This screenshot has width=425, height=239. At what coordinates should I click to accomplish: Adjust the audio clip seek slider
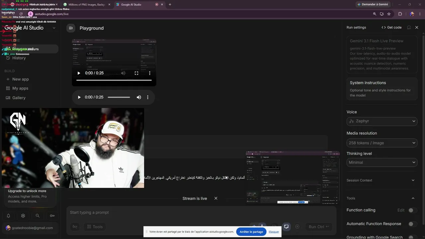pos(119,97)
